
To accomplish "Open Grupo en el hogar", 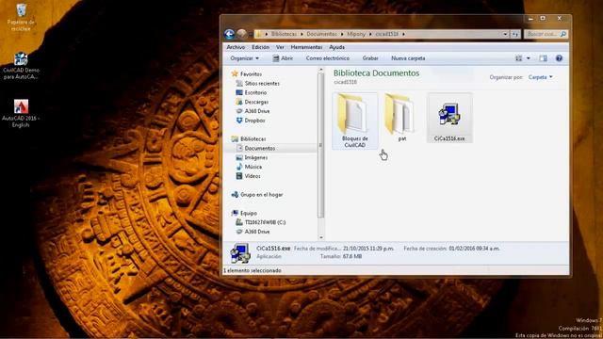I will pyautogui.click(x=257, y=195).
